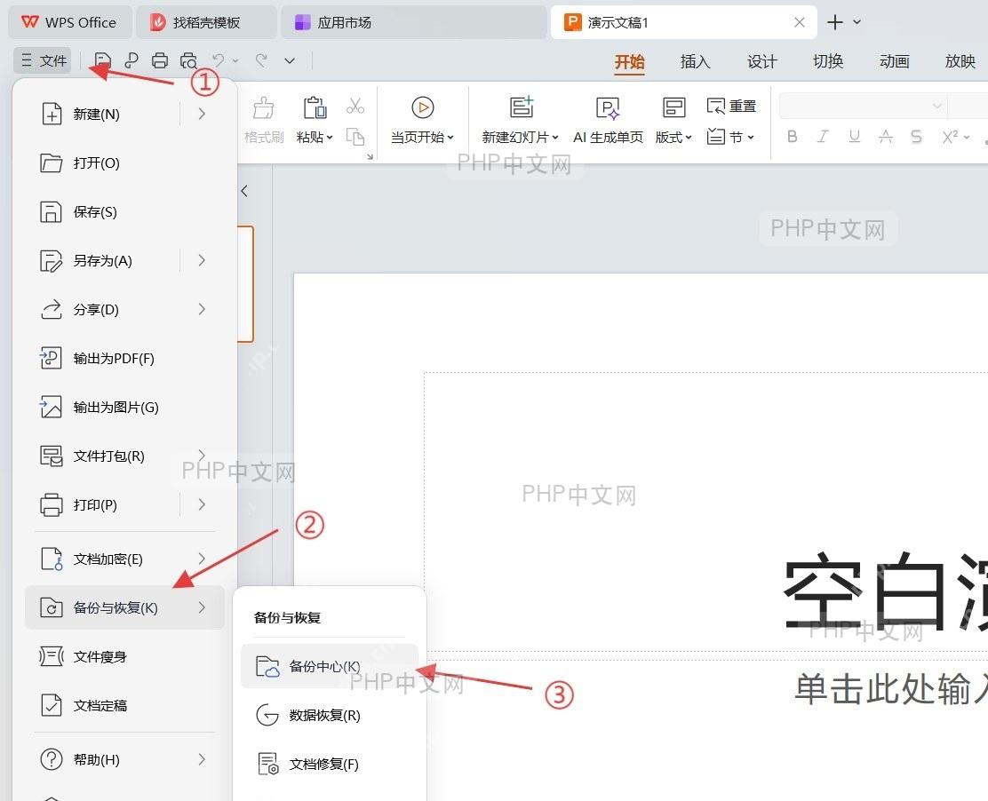
Task: Toggle bold formatting B
Action: point(792,137)
